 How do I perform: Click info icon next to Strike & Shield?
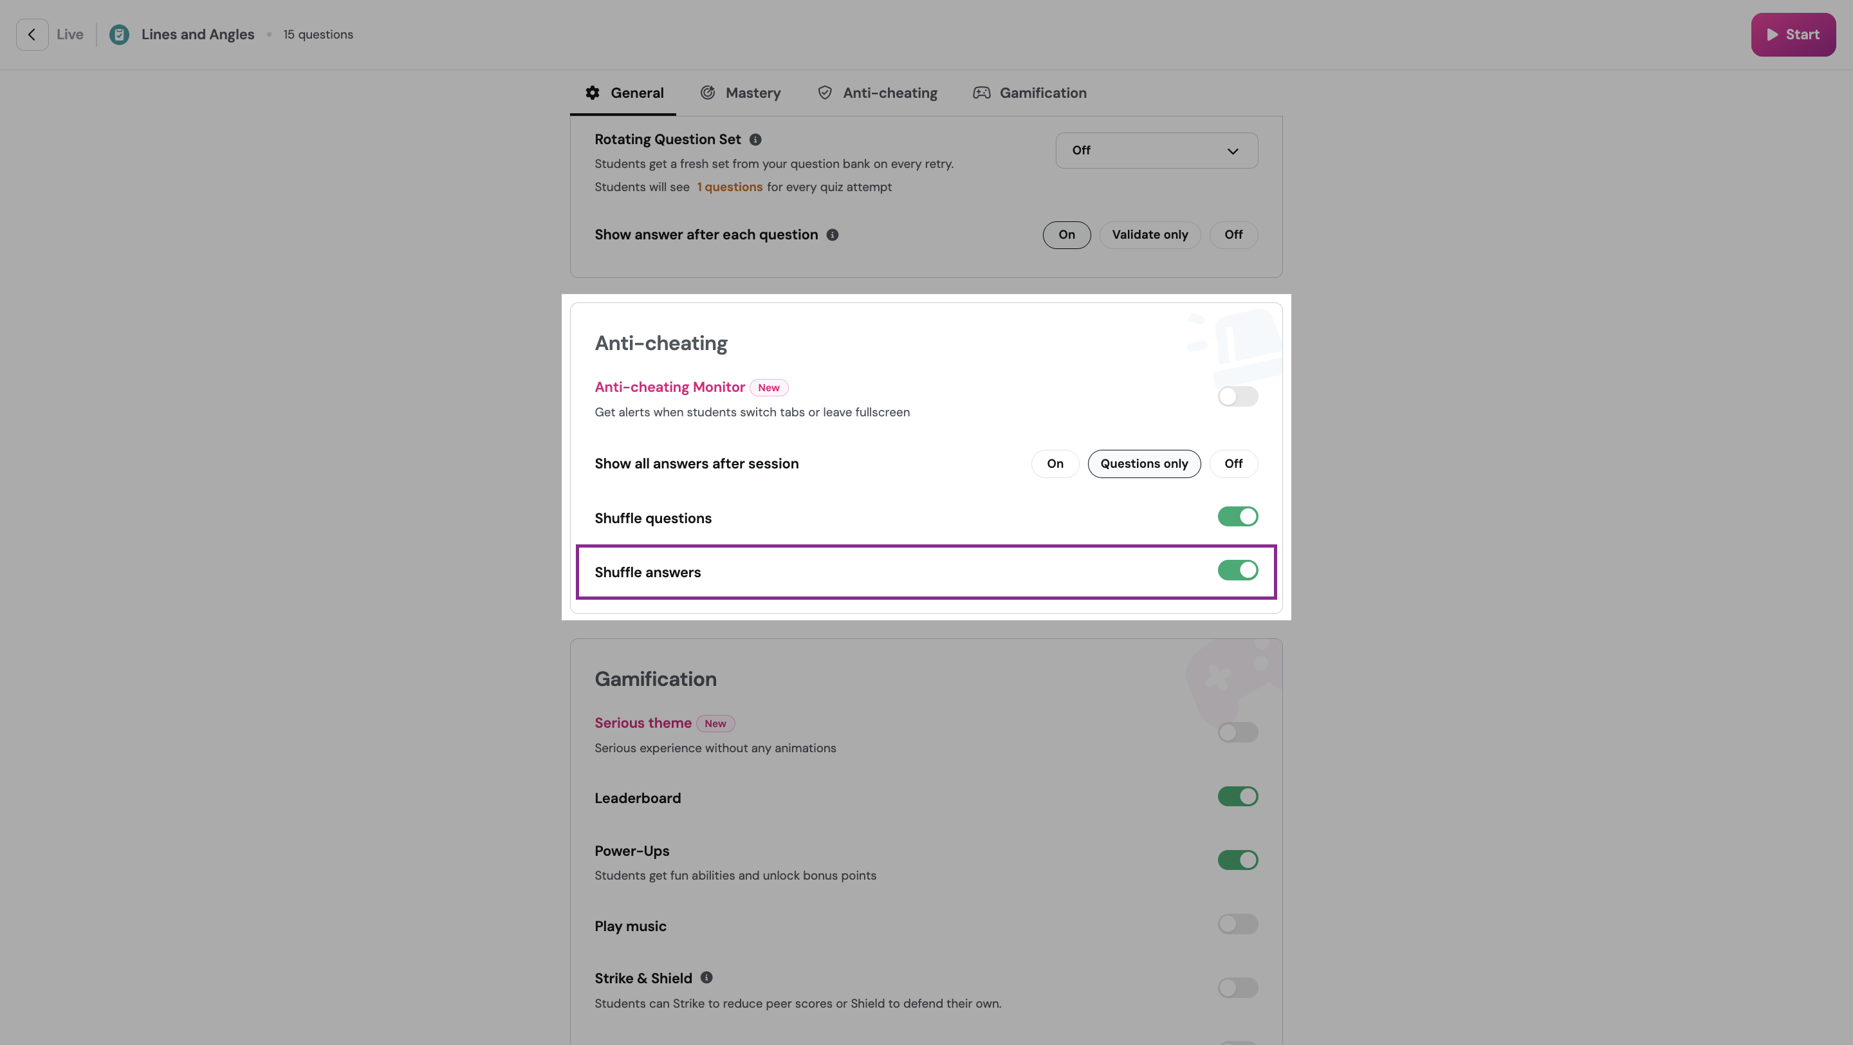[706, 977]
